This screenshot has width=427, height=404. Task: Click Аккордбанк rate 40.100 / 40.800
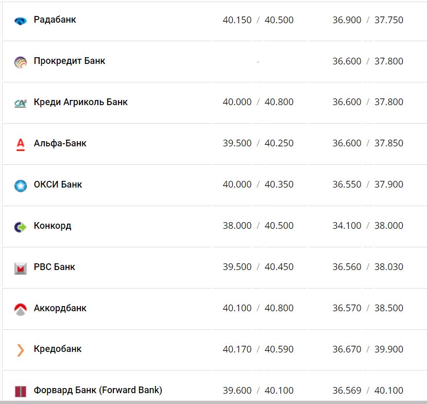click(x=258, y=308)
